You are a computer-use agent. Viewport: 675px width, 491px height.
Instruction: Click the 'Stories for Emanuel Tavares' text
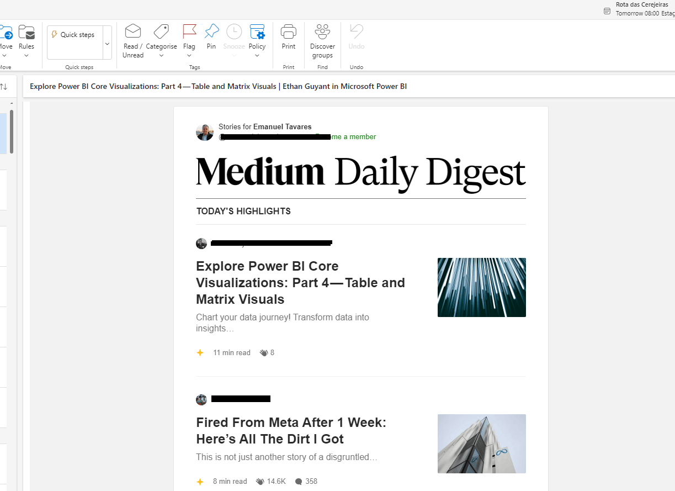pos(265,127)
